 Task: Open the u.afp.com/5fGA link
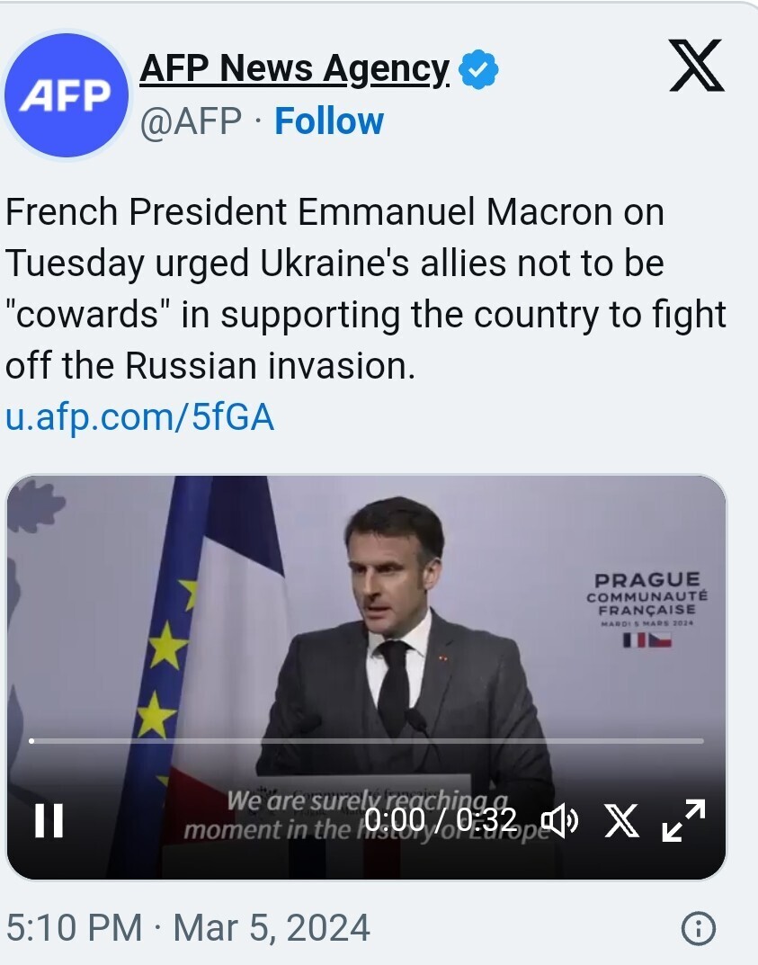pos(139,417)
